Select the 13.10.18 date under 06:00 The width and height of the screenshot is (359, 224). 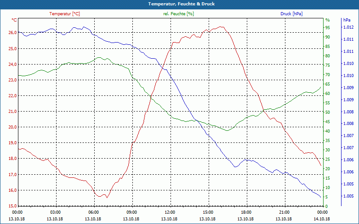click(x=93, y=219)
